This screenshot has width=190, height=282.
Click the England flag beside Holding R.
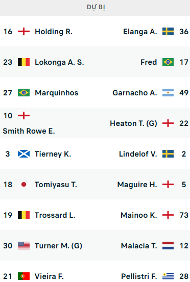[23, 32]
